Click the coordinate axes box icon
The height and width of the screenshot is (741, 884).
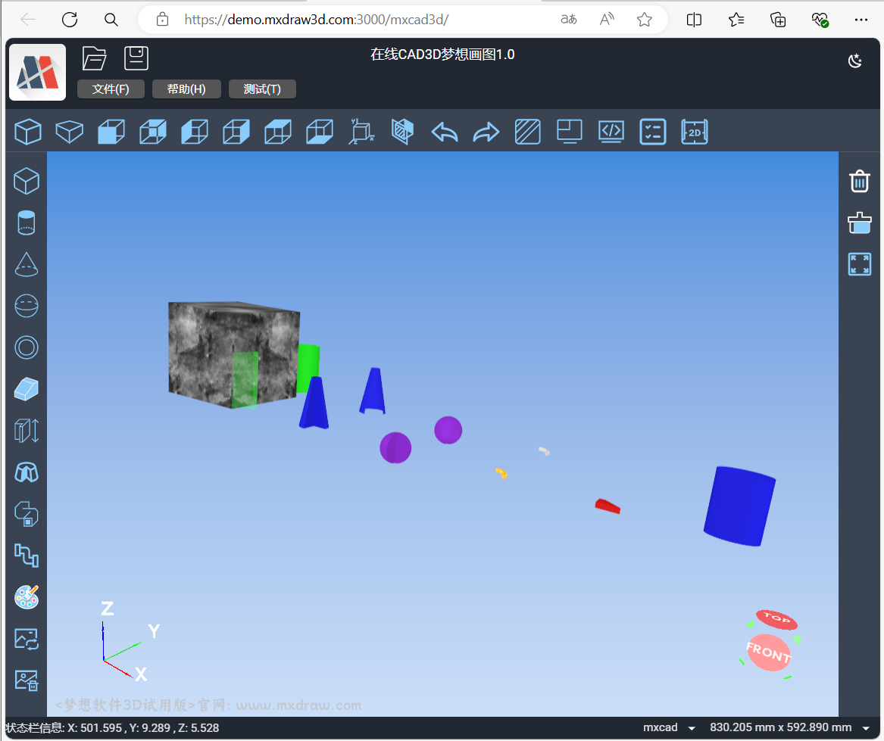pyautogui.click(x=361, y=132)
